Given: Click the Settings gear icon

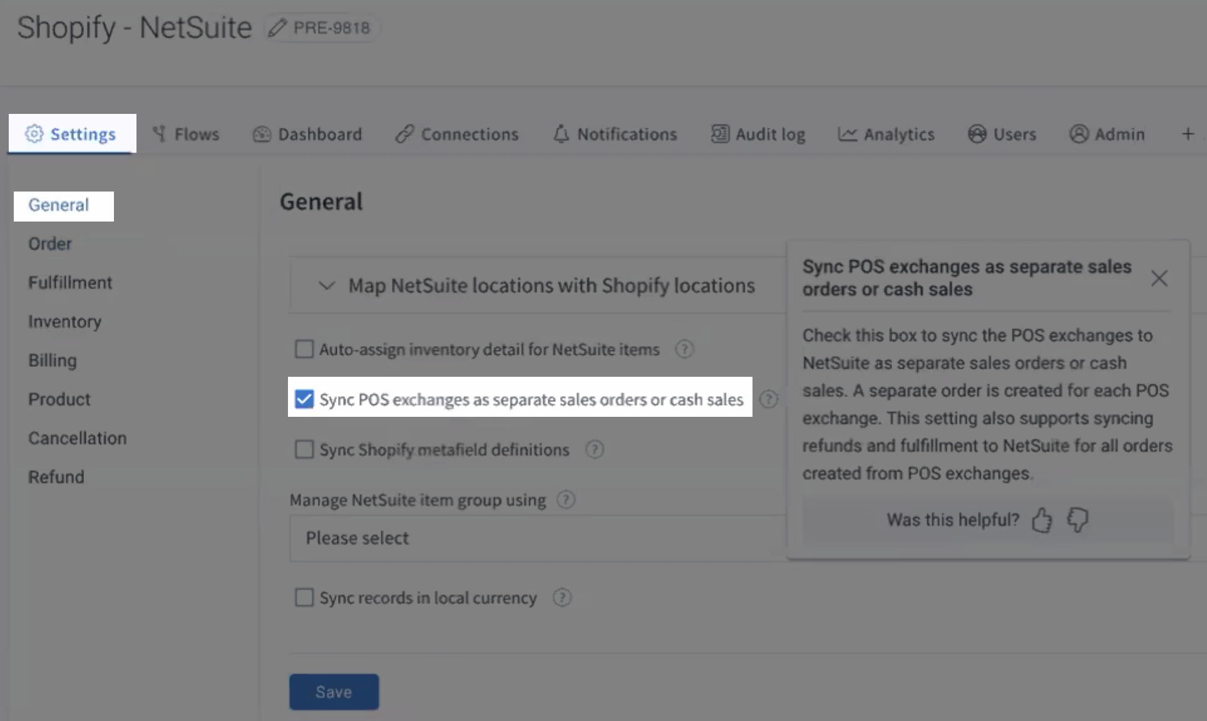Looking at the screenshot, I should [x=34, y=133].
